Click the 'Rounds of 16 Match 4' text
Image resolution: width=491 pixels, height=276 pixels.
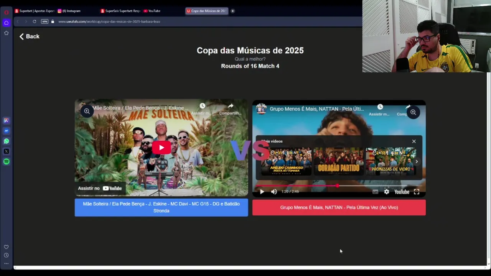pyautogui.click(x=250, y=66)
